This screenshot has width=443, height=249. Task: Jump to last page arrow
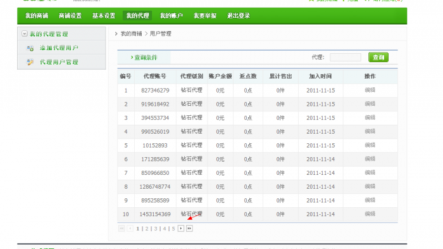[189, 228]
